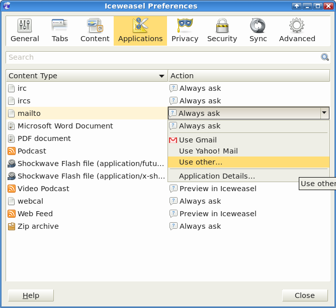Click the Action column header

pos(249,76)
